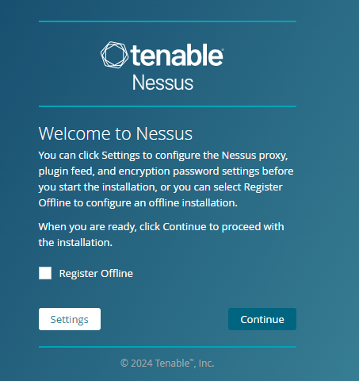Tick the Register Offline checkbox
The width and height of the screenshot is (359, 381).
(x=45, y=273)
